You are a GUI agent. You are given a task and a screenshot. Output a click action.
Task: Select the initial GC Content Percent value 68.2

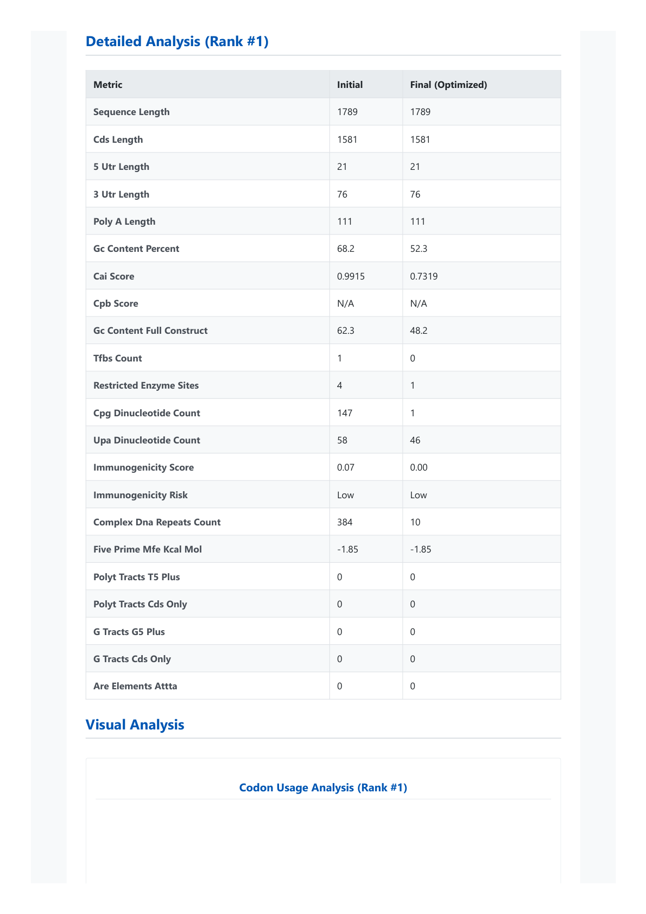[345, 249]
